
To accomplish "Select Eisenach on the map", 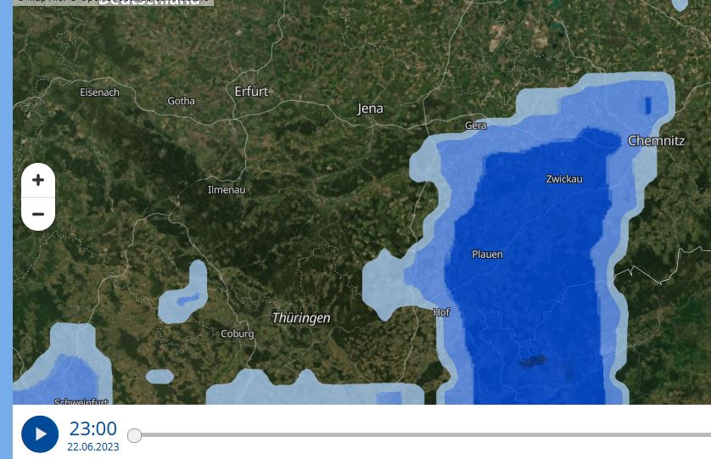I will click(99, 92).
